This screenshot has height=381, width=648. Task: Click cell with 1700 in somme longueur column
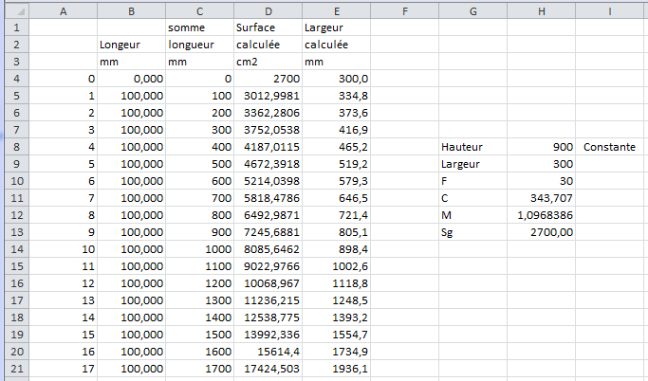tap(199, 368)
